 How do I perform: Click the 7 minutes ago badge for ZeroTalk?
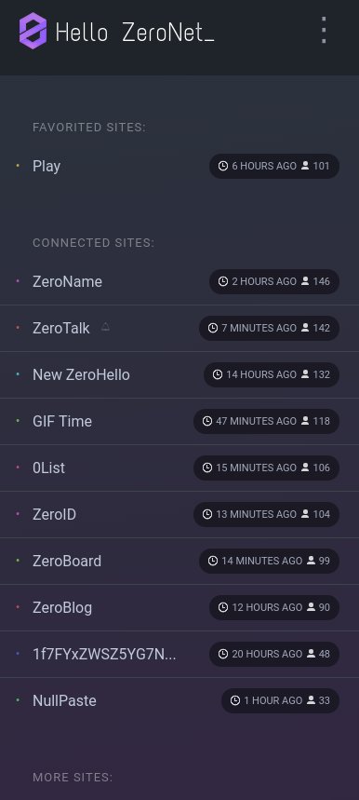pos(269,328)
